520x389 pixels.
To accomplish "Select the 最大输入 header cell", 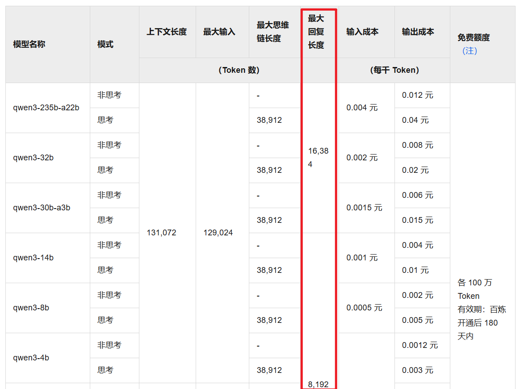I will click(219, 32).
